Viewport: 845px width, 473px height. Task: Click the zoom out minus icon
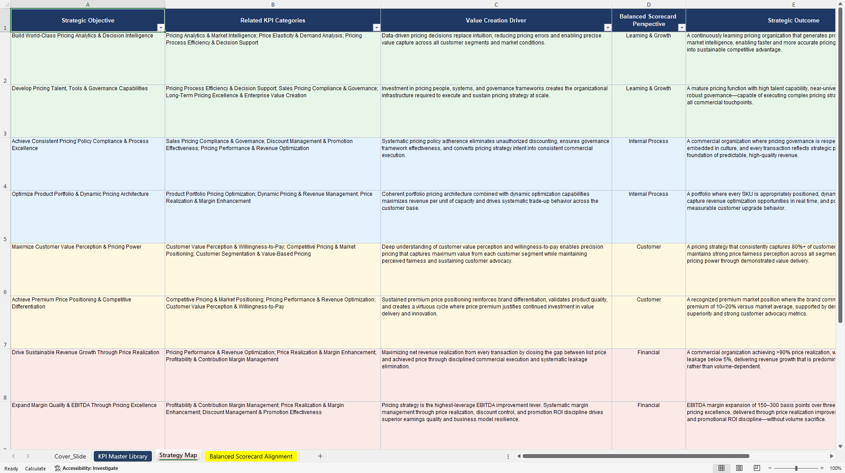pos(770,468)
